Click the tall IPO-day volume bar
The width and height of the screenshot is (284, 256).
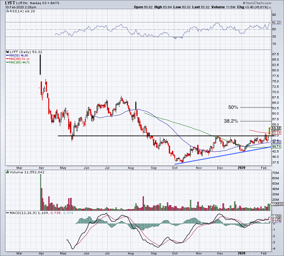coord(41,192)
